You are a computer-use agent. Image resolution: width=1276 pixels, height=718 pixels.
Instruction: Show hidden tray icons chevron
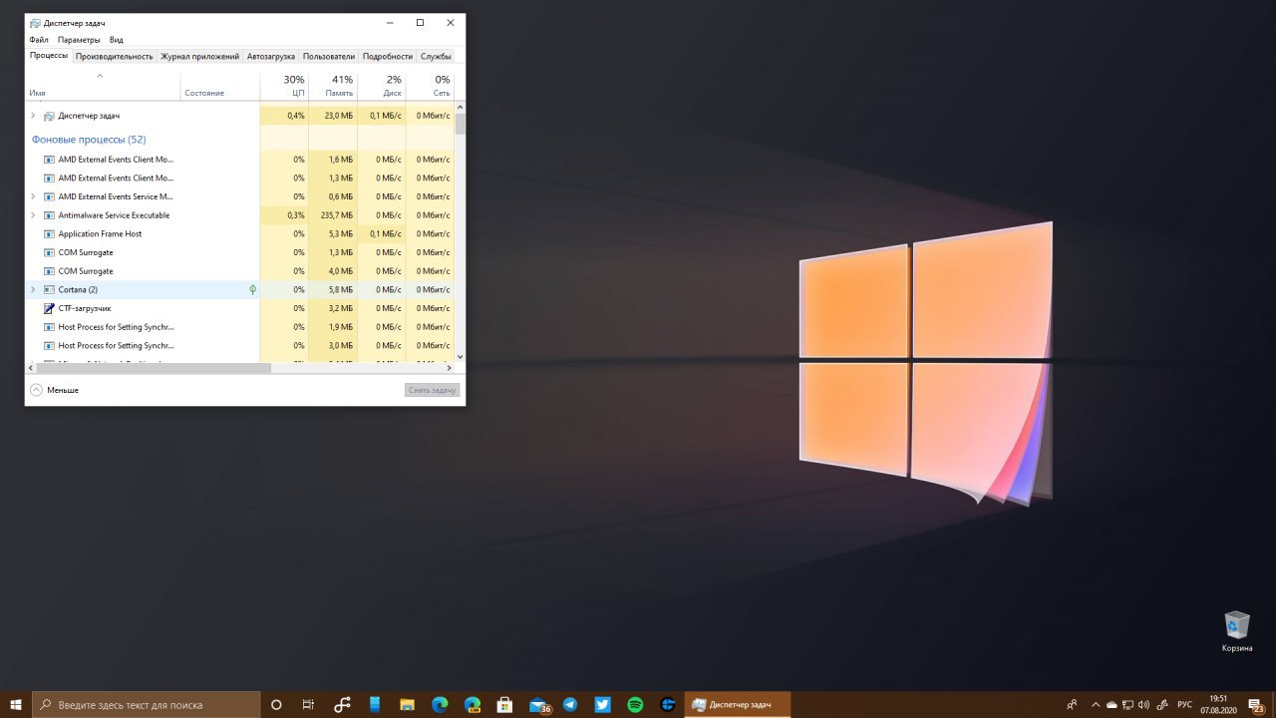click(x=1096, y=704)
